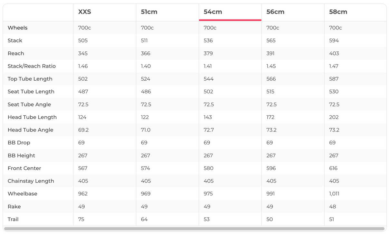
Task: Click the Trail row label
Action: tap(13, 219)
